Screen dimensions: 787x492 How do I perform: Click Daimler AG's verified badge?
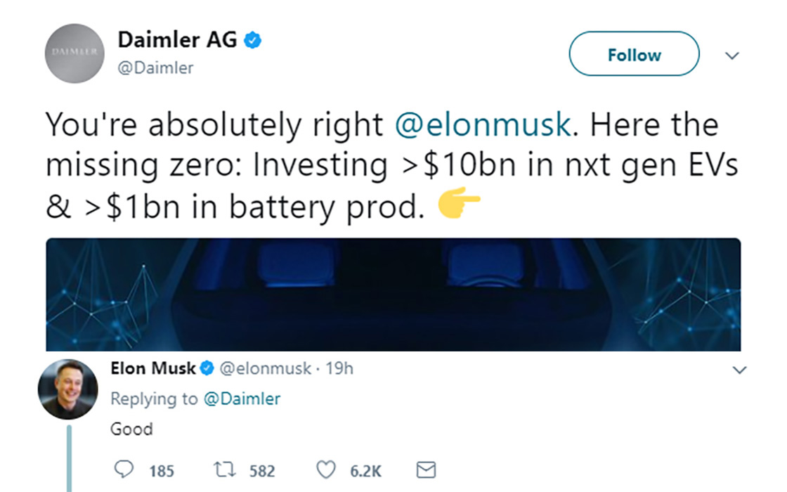(x=253, y=41)
